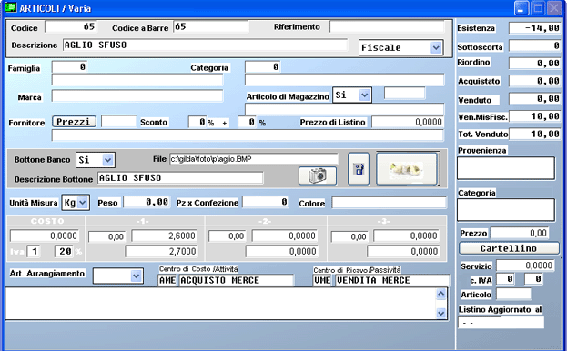The height and width of the screenshot is (351, 567).
Task: Click the VENDITA MERCE field
Action: point(392,280)
